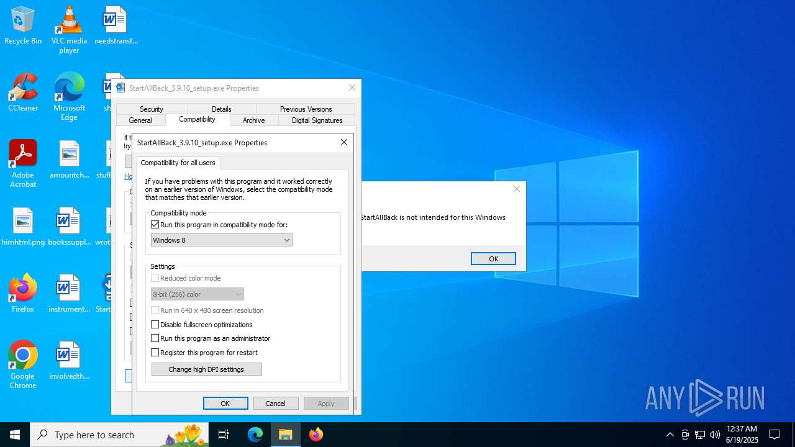This screenshot has height=447, width=795.
Task: Click Cancel in compatibility dialog
Action: coord(276,404)
